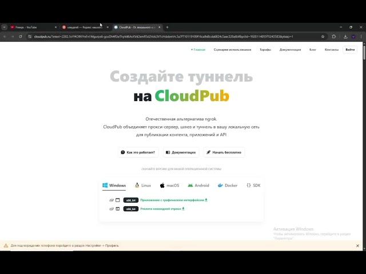Expand the tab search dropdown arrow
Image resolution: width=366 pixels, height=274 pixels.
click(4, 27)
